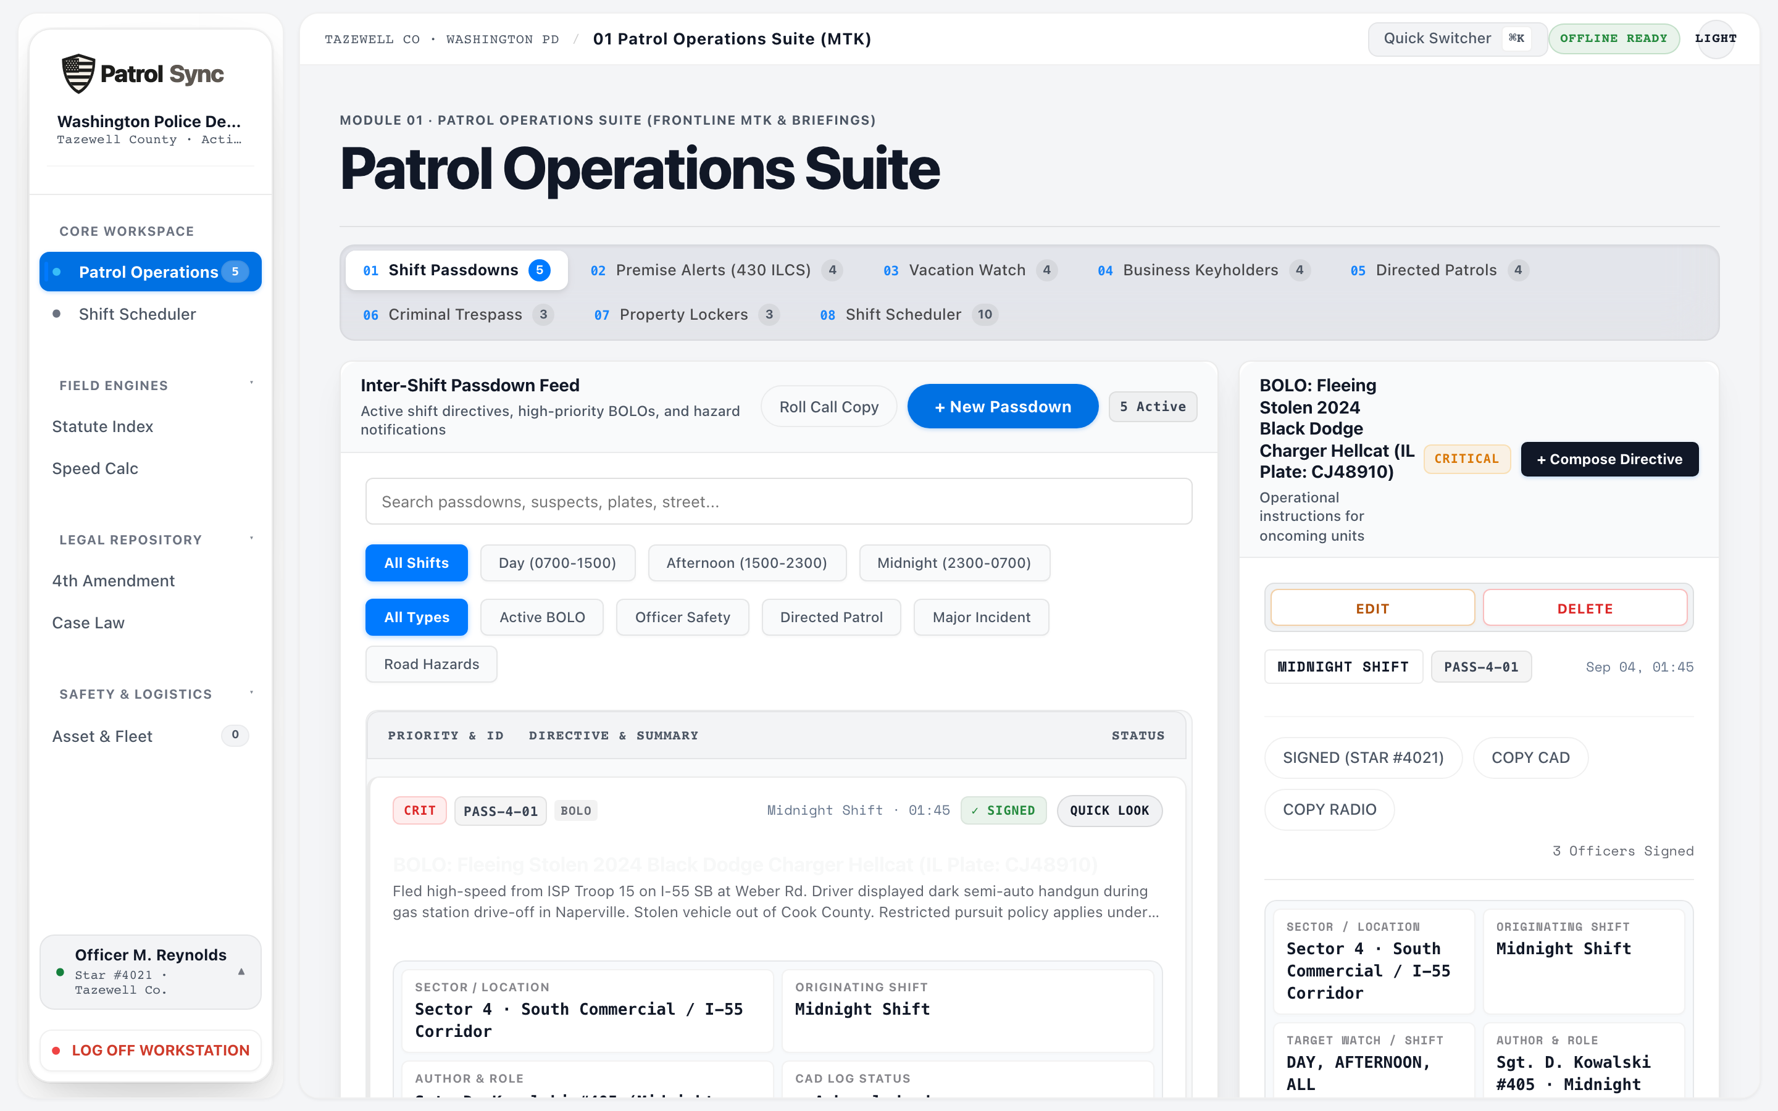Switch to Criminal Trespass tab

click(457, 315)
